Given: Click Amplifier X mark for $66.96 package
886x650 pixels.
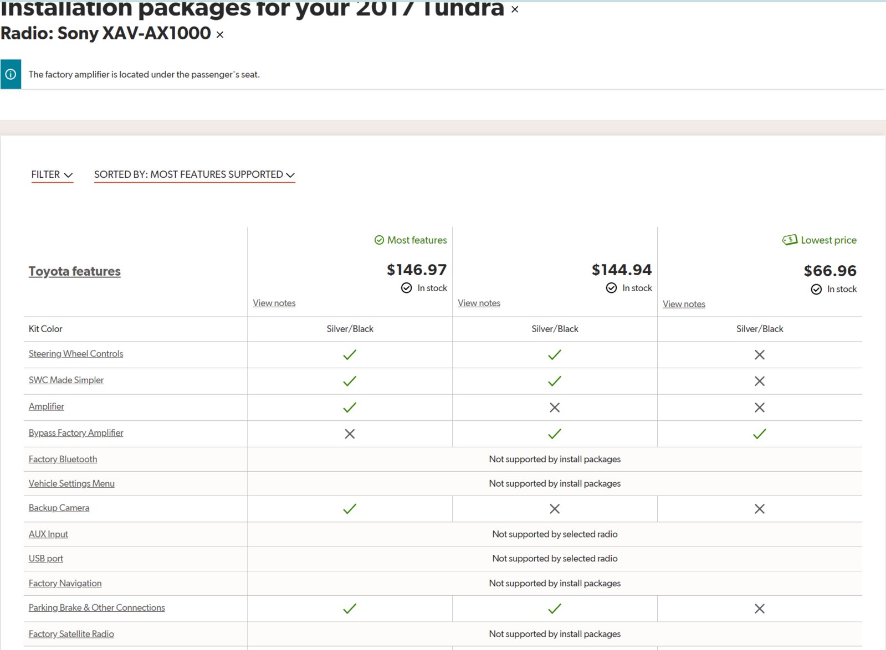Looking at the screenshot, I should coord(760,407).
